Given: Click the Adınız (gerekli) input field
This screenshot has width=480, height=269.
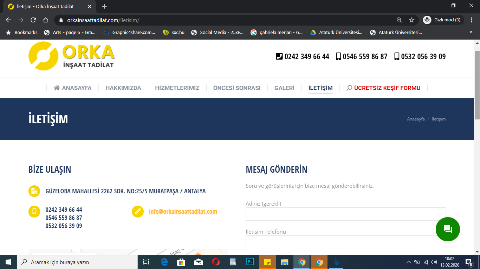Looking at the screenshot, I should point(345,214).
